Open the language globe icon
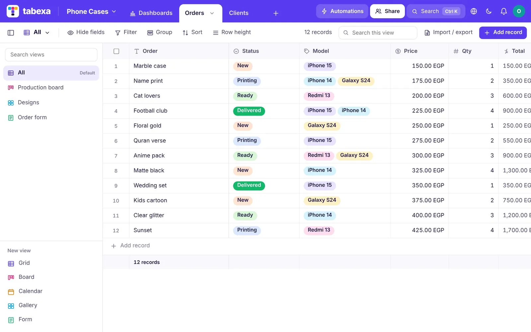 pyautogui.click(x=474, y=11)
